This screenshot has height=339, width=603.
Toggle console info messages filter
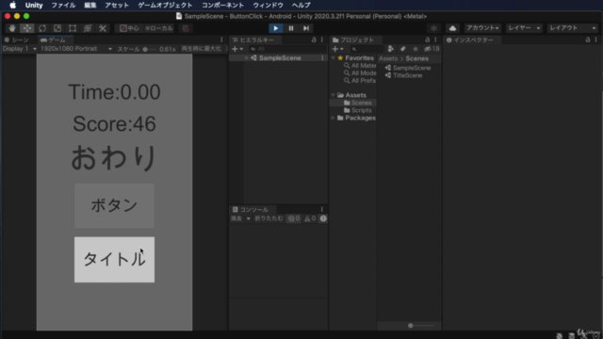coord(294,218)
